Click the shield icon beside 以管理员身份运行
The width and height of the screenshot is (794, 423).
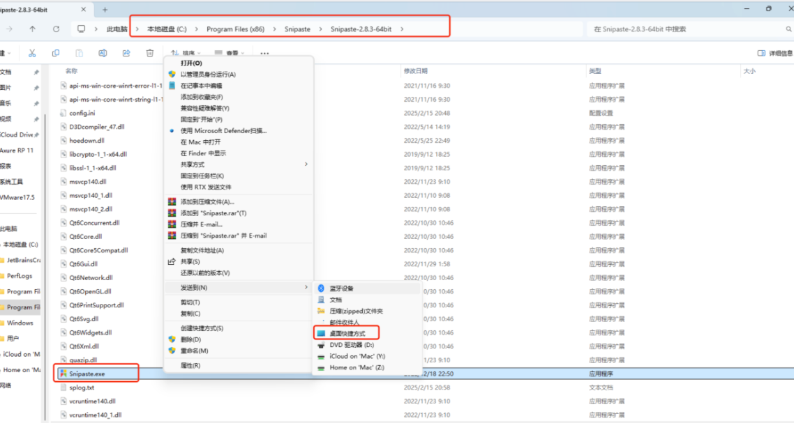click(172, 75)
